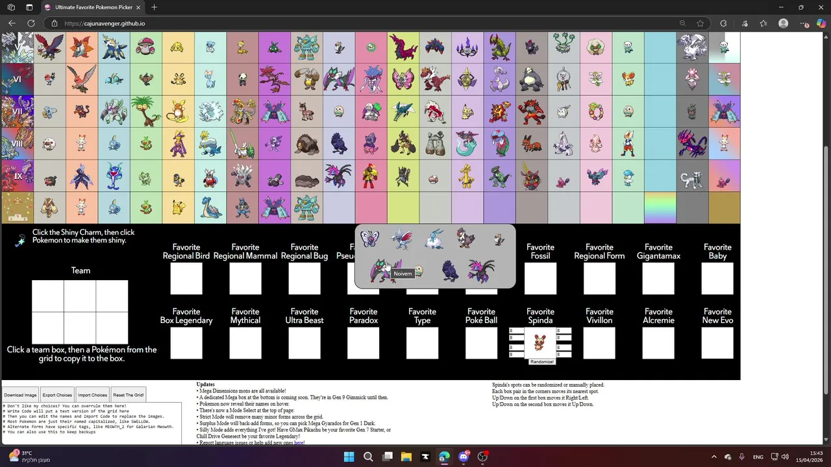Select Lopunny in the bottom favorites row
831x467 pixels.
point(49,208)
